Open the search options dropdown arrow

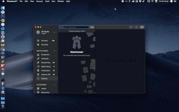[x=62, y=27]
